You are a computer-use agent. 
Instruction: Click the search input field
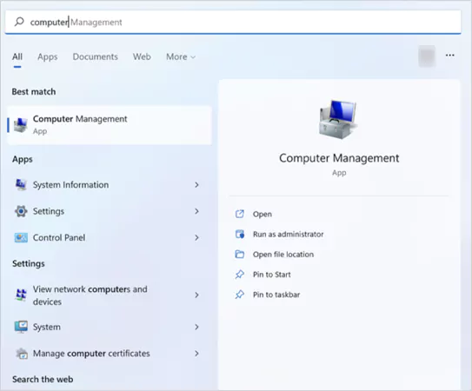(x=233, y=22)
